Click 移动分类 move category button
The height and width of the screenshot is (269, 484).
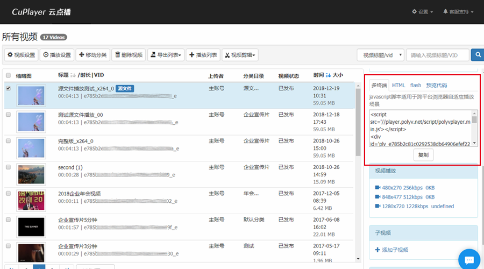pyautogui.click(x=92, y=55)
